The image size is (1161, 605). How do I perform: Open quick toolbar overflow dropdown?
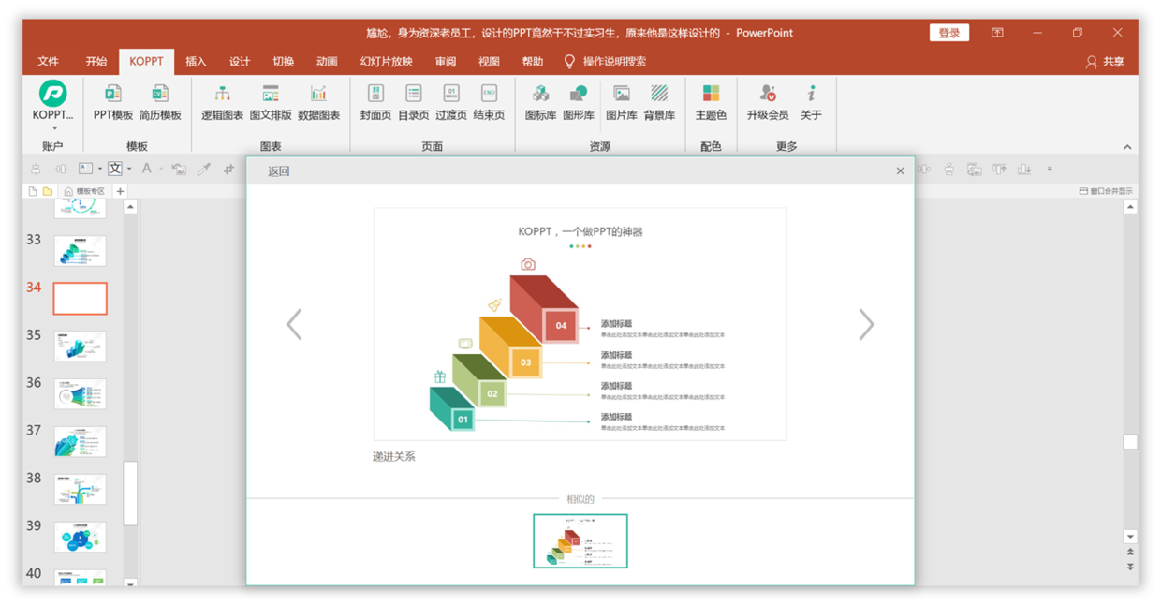pyautogui.click(x=1050, y=170)
